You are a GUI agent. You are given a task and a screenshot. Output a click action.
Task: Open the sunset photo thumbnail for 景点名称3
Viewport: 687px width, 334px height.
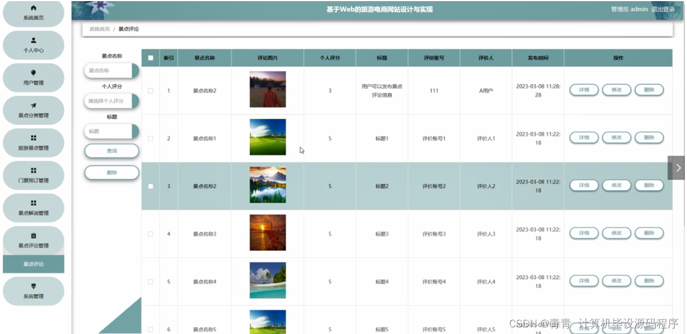click(x=268, y=232)
